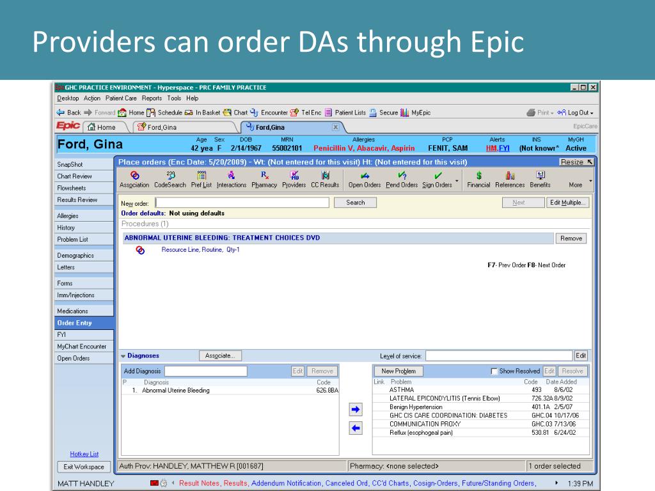The width and height of the screenshot is (655, 491).
Task: Select Imm/Injections sidebar item
Action: click(84, 295)
